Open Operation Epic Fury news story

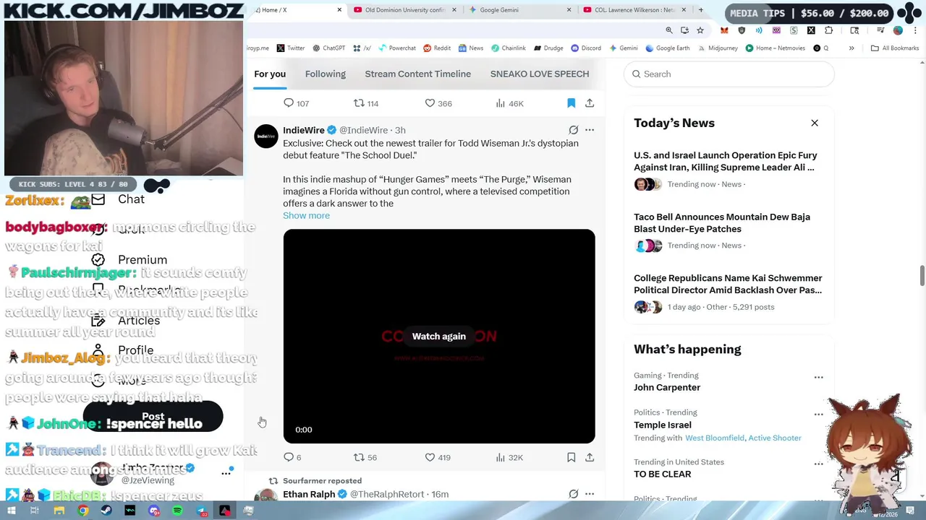pos(726,161)
